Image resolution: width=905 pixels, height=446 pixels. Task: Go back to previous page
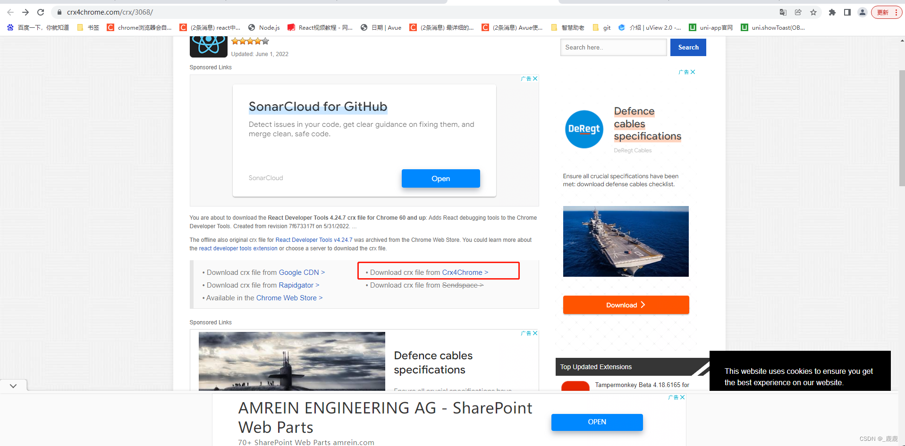[x=10, y=12]
